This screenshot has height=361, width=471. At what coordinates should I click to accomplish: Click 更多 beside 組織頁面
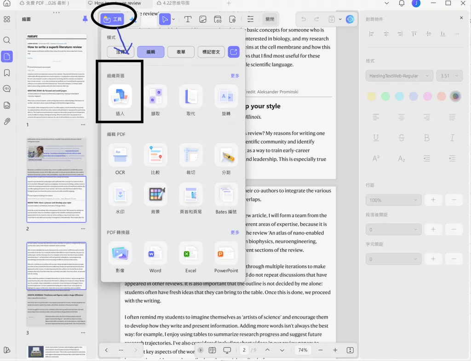pos(235,76)
